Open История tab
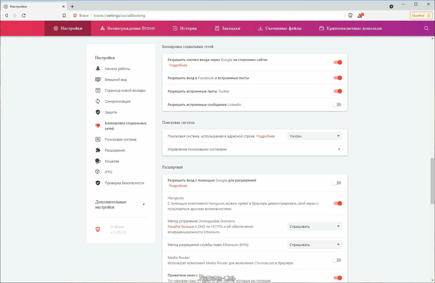The image size is (435, 283). (x=185, y=28)
